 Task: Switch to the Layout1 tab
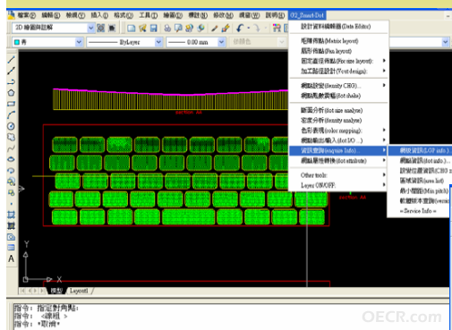[79, 291]
